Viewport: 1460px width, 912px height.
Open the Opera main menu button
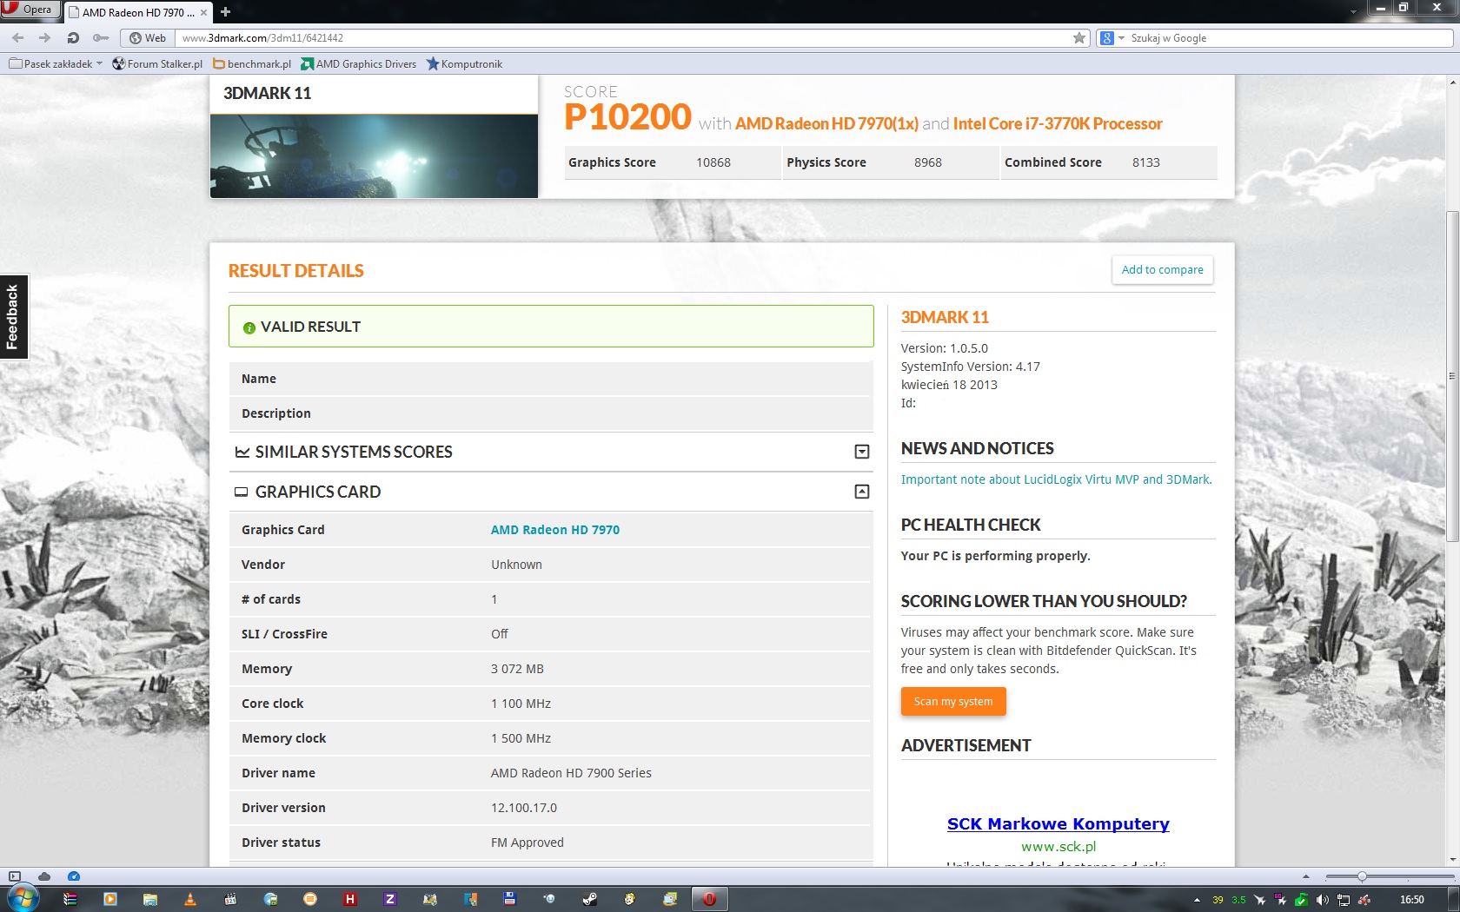[x=30, y=10]
